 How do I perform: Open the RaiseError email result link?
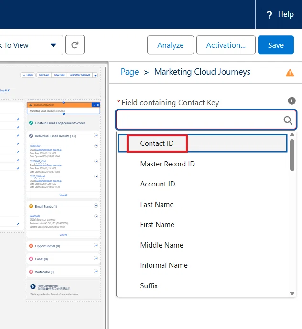[x=35, y=146]
